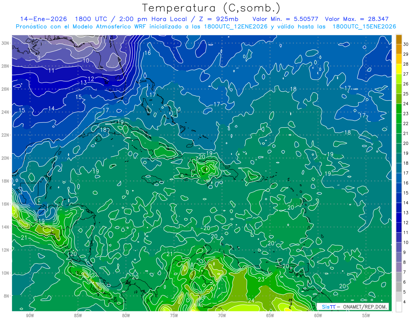Click the map contour label 23 over Venezuela
415x320 pixels.
point(261,279)
